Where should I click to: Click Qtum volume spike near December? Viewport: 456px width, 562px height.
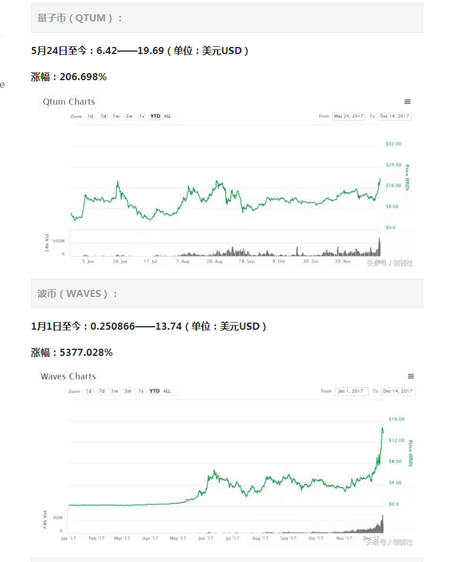click(379, 246)
